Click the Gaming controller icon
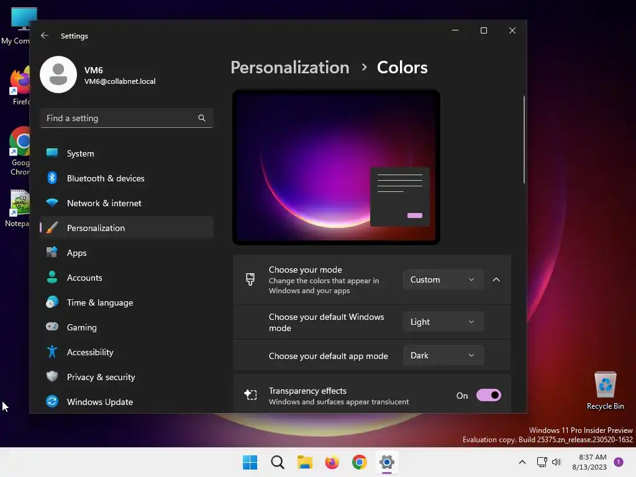The width and height of the screenshot is (636, 477). 52,327
